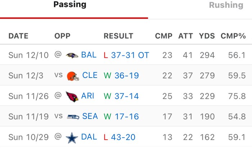Open the ARI team link
The image size is (252, 148).
point(88,96)
